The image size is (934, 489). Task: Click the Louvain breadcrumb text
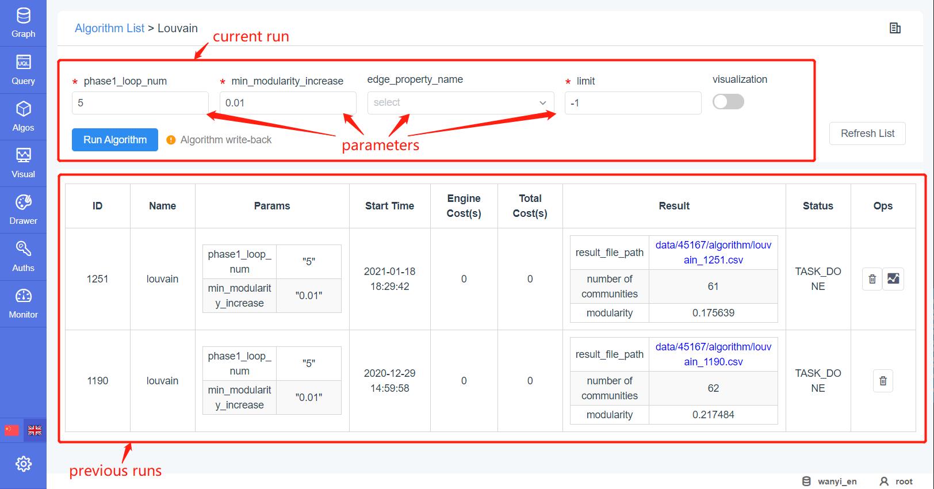point(178,28)
